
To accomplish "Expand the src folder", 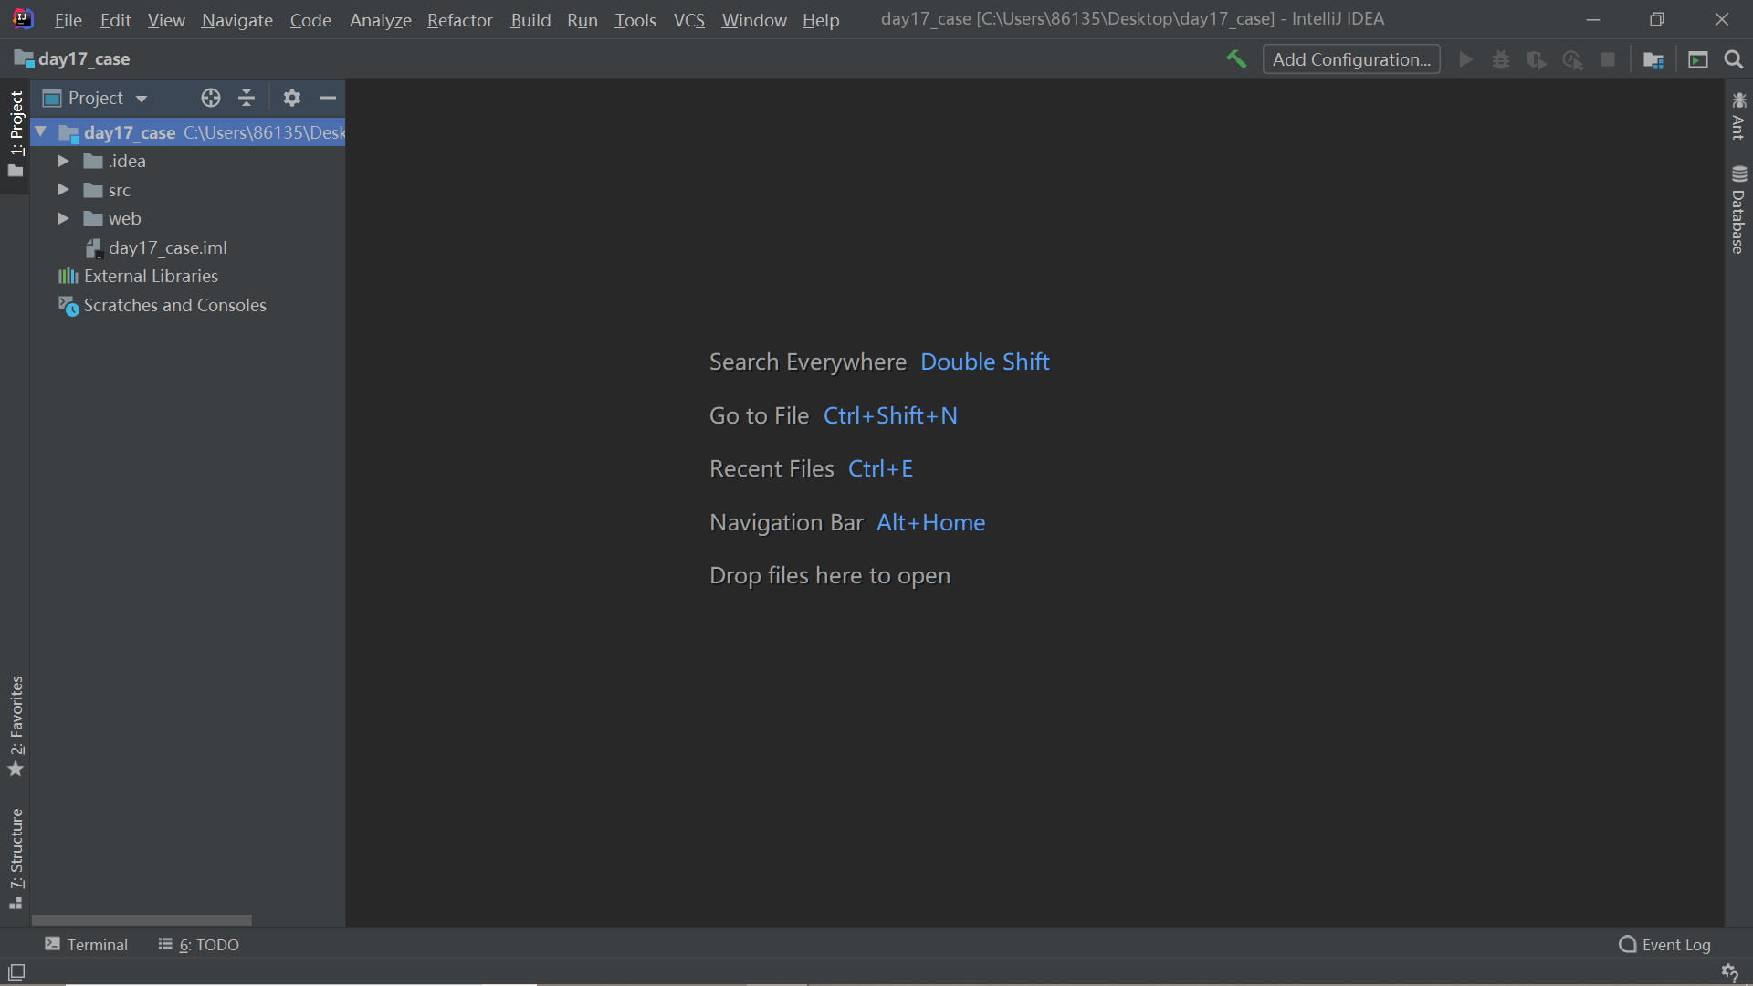I will [63, 190].
